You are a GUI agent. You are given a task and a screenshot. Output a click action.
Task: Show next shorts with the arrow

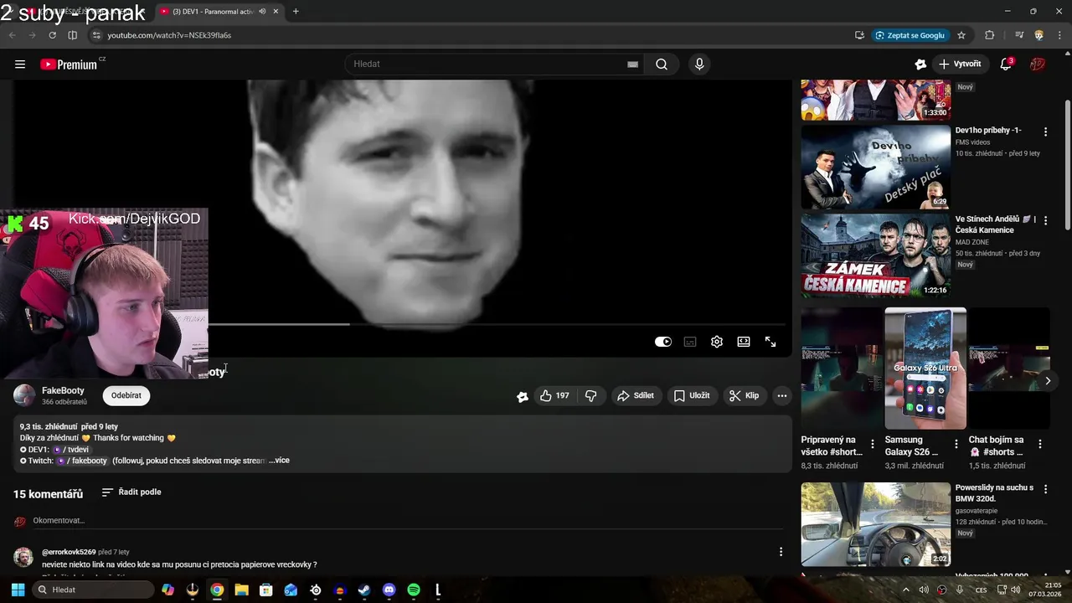1047,381
